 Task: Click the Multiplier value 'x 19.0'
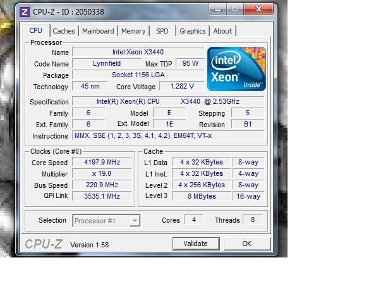coord(102,173)
